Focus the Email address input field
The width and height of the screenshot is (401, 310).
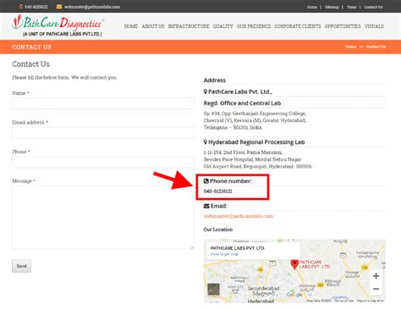coord(103,133)
